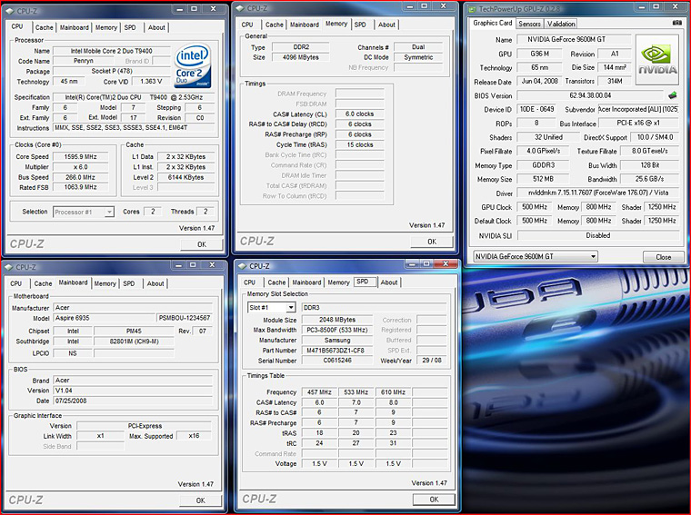Click OK in the CPU-Z SPD window
Screen dimensions: 691x515
coord(434,500)
